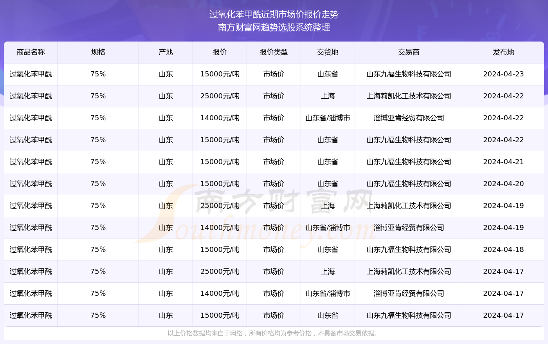Select the 2024-04-17 date beside 山东九福生物科技有限公司

click(x=503, y=315)
